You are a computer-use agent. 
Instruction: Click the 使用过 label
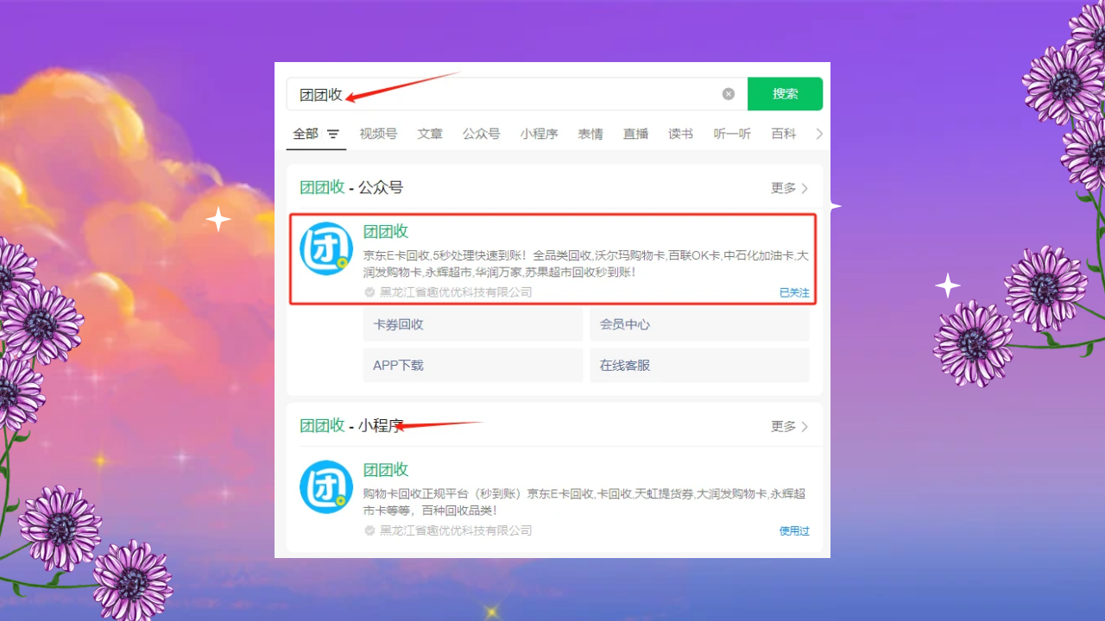click(x=794, y=530)
